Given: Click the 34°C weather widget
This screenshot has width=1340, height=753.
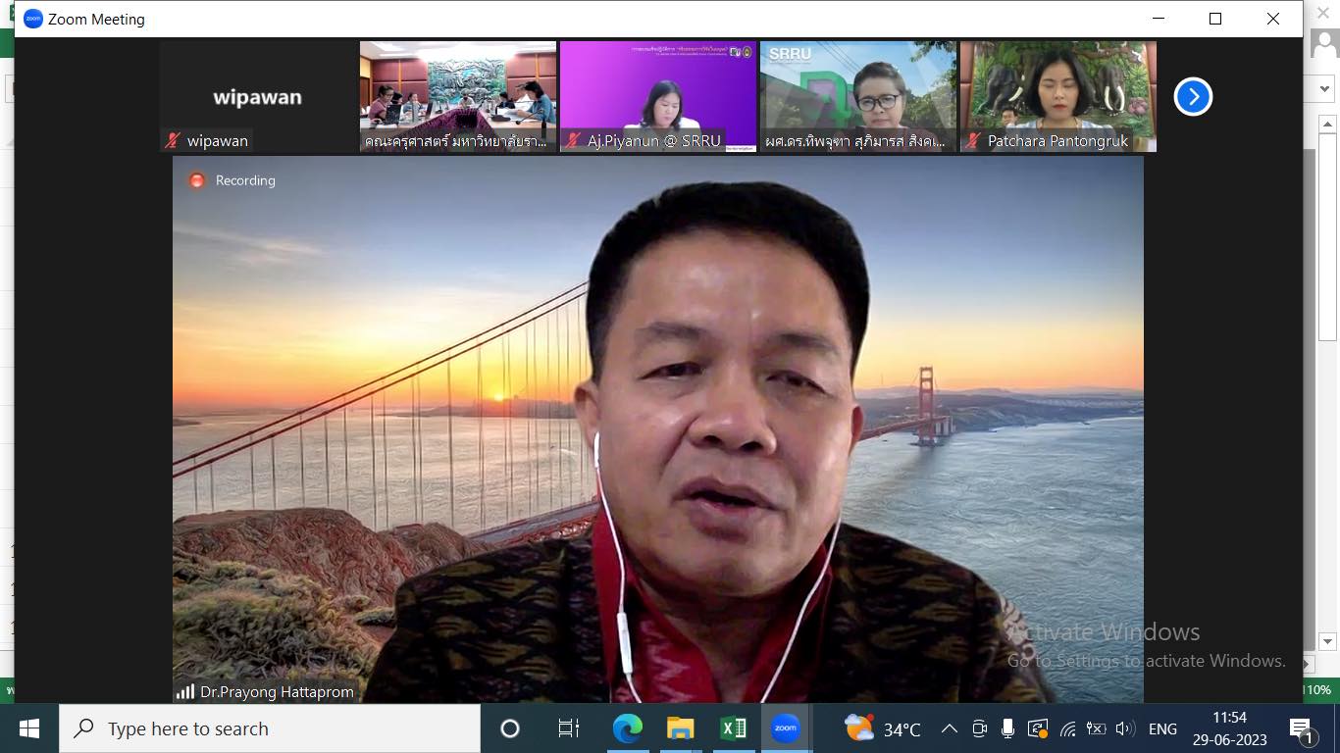Looking at the screenshot, I should pyautogui.click(x=883, y=728).
